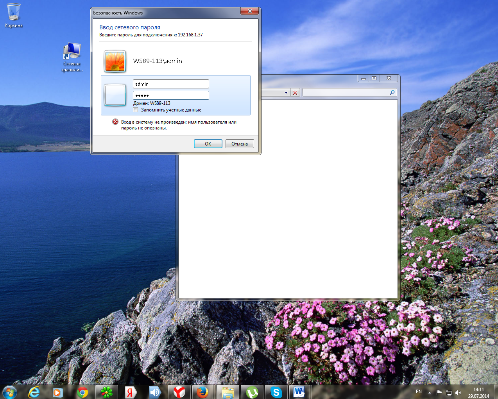
Task: Click red X stop button in Explorer address bar
Action: [x=295, y=93]
